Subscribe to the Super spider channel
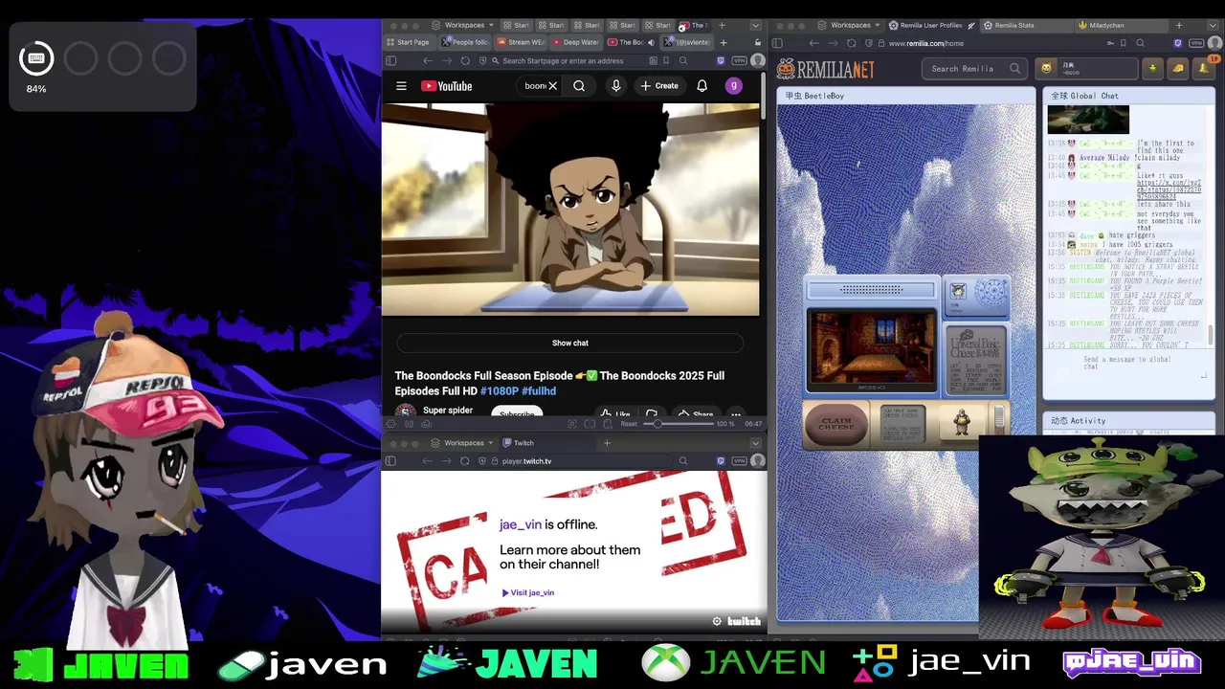This screenshot has width=1225, height=689. tap(517, 413)
